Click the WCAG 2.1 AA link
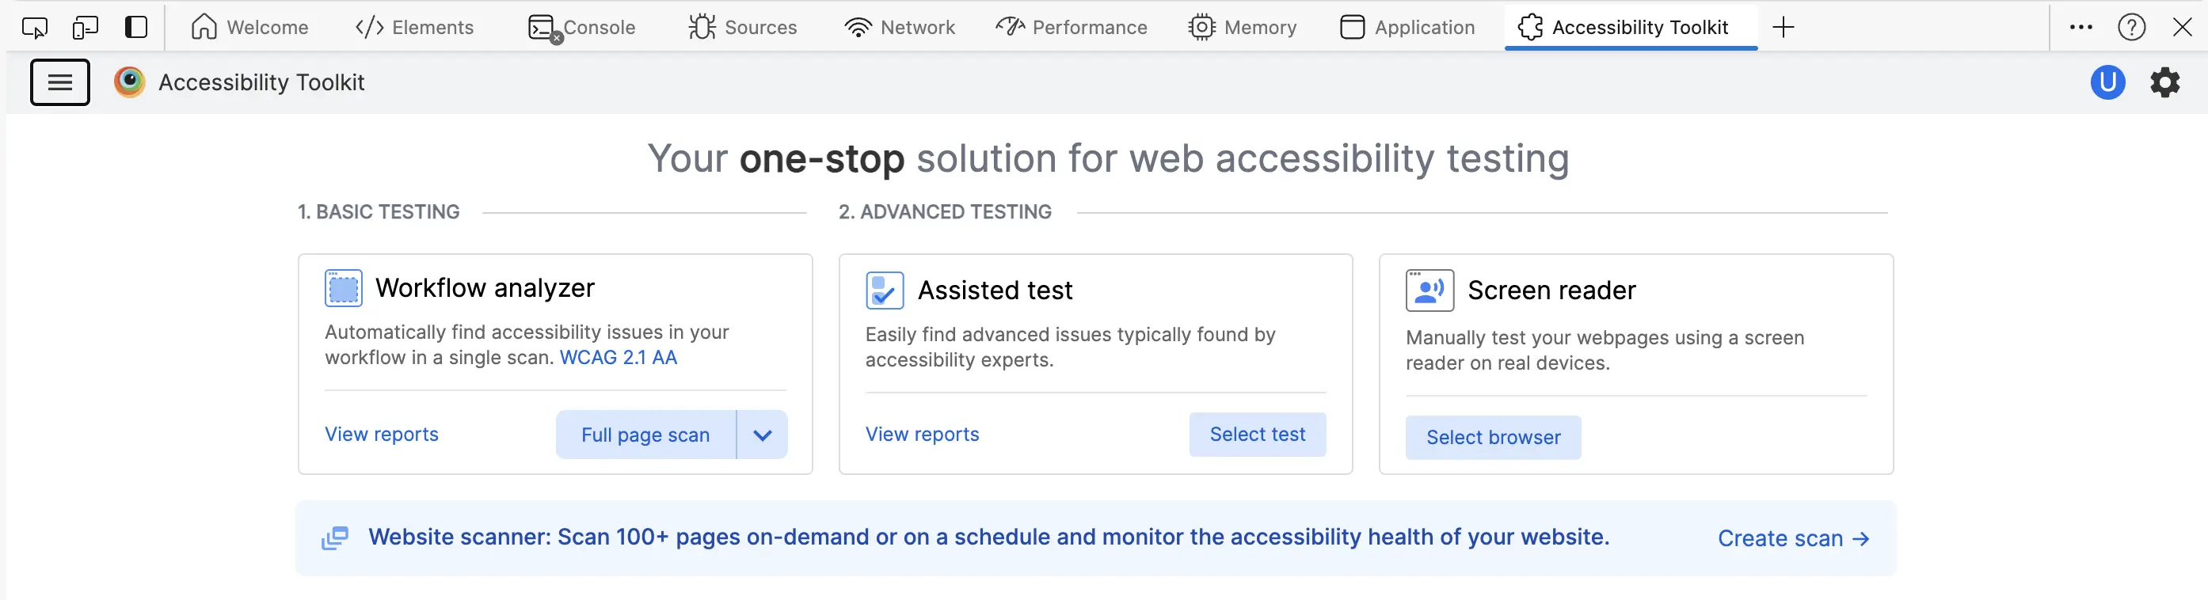The height and width of the screenshot is (600, 2208). coord(618,358)
